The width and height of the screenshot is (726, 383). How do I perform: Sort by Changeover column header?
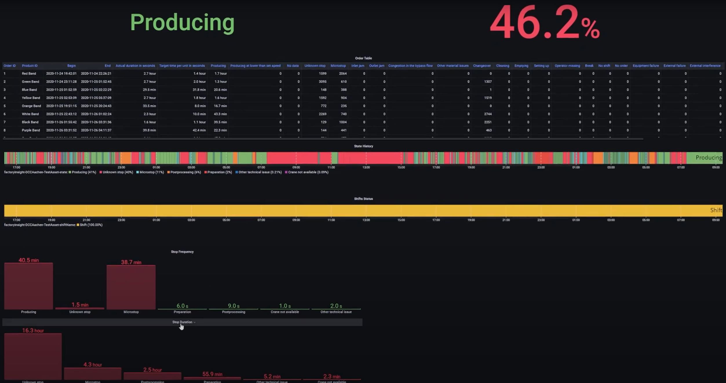pyautogui.click(x=482, y=66)
